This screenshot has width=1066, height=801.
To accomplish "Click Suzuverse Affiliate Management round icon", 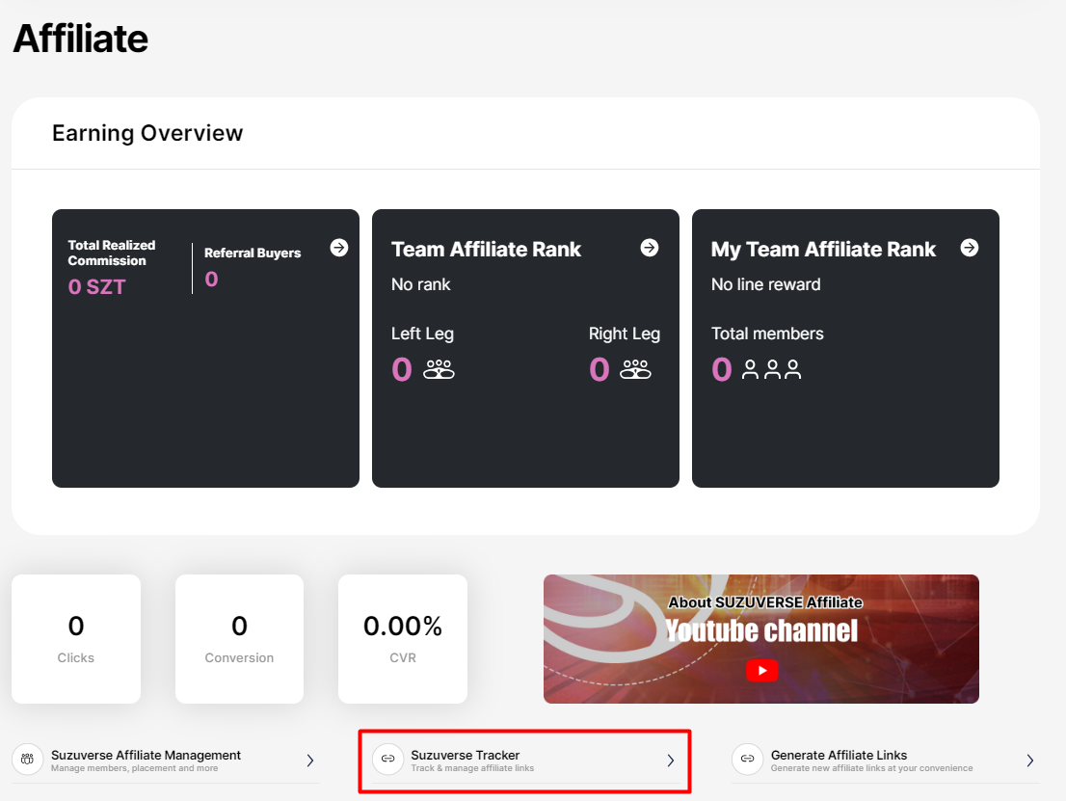I will point(28,760).
